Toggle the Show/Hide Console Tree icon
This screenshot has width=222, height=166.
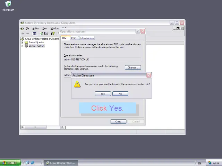click(35, 34)
